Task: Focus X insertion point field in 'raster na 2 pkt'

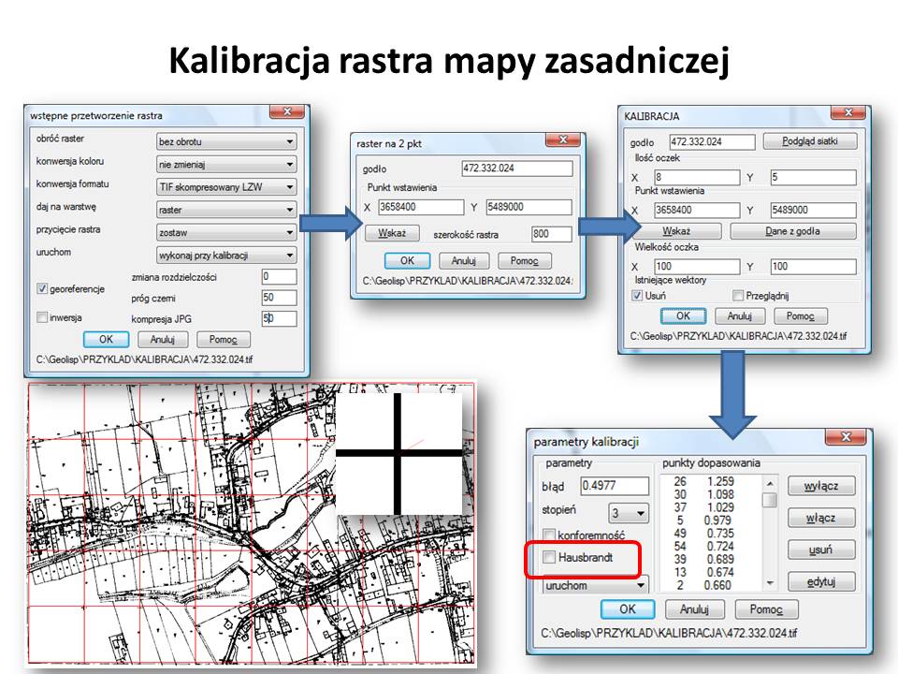Action: (421, 207)
